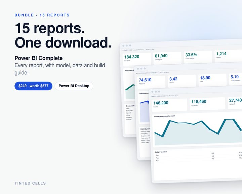Click the "Power BI Desktop" pill button
This screenshot has width=242, height=194.
(x=74, y=86)
